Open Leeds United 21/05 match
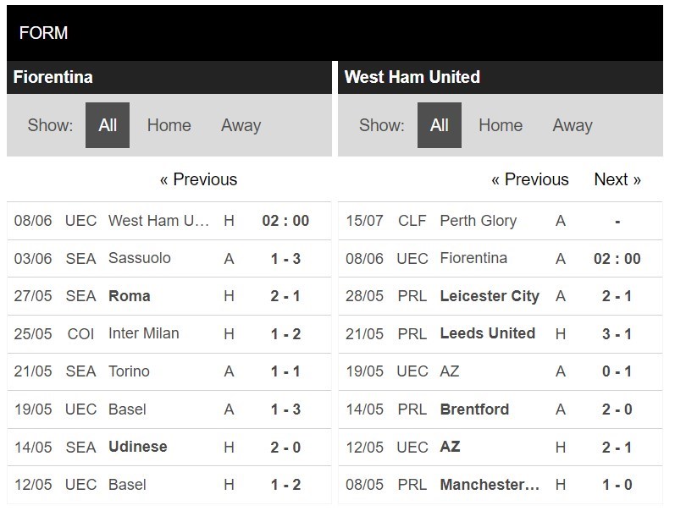The height and width of the screenshot is (511, 675). (x=501, y=334)
